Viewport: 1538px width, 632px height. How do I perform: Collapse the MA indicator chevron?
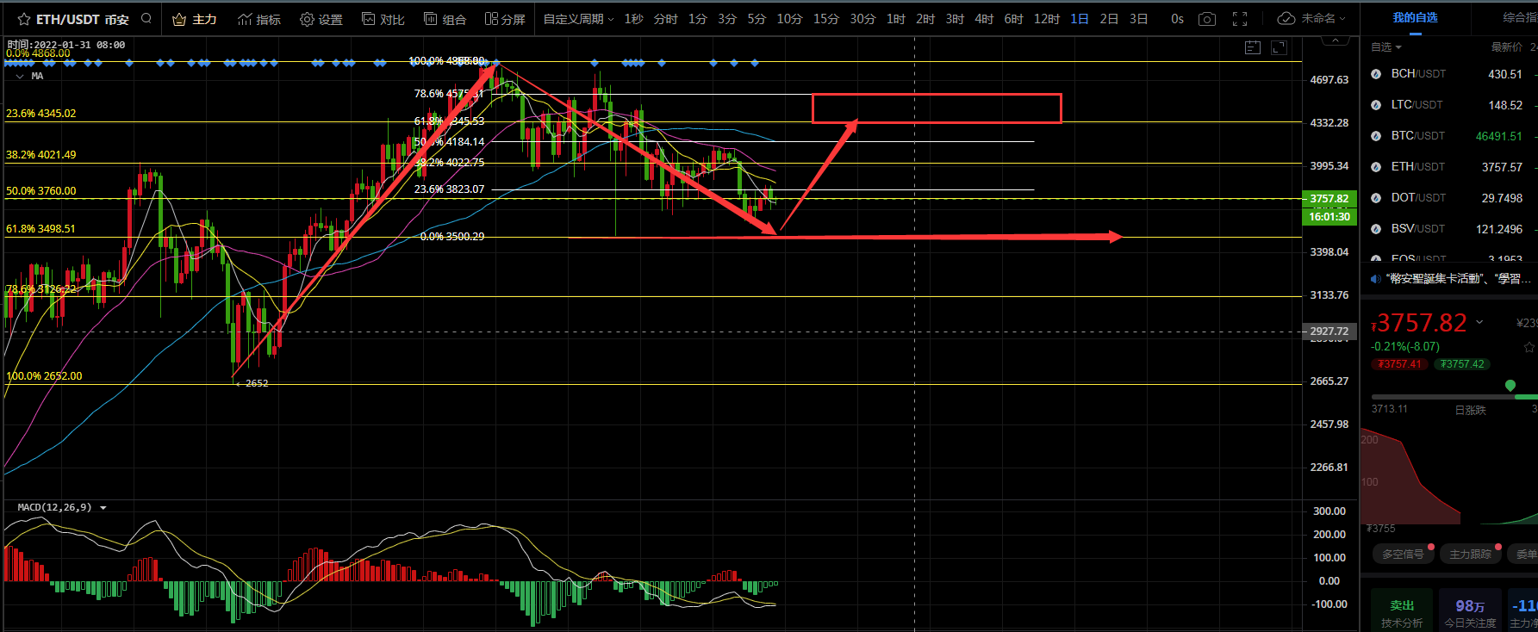(20, 77)
